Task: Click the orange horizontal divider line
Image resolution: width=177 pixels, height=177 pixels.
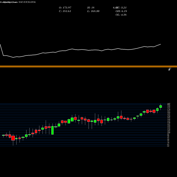Action: click(x=88, y=67)
